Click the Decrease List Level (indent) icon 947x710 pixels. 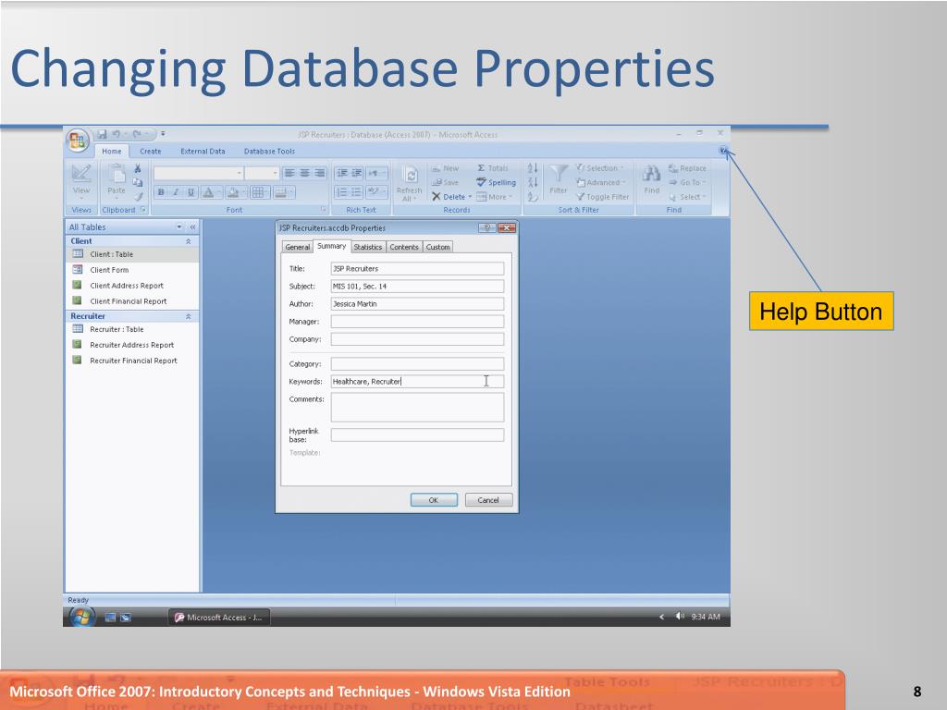pos(342,173)
